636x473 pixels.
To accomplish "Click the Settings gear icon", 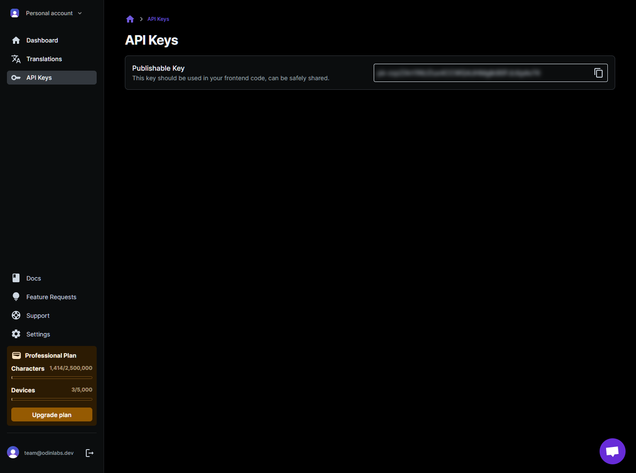I will 16,334.
